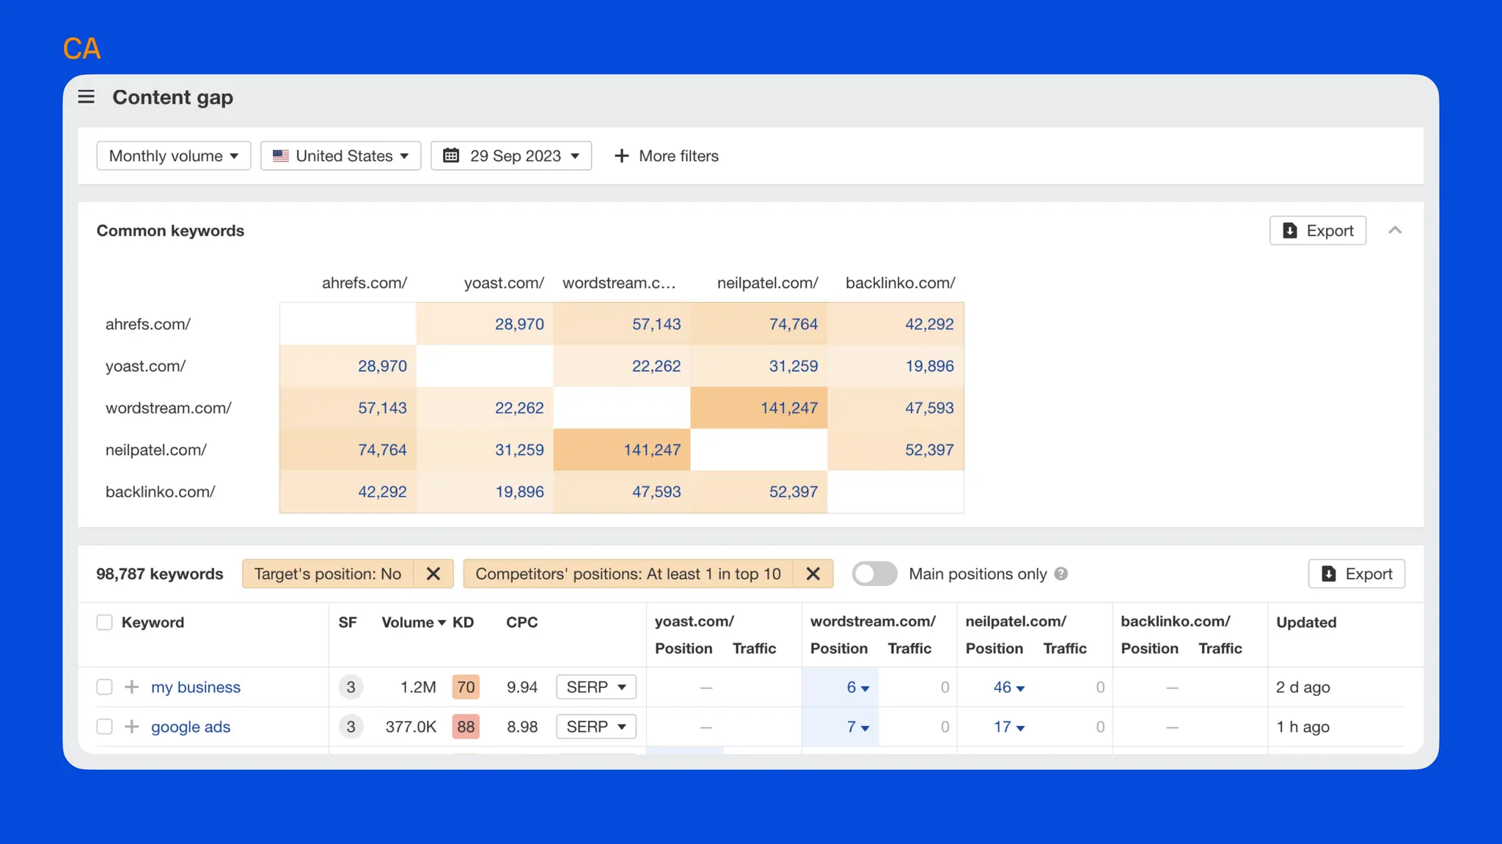Expand 'google ads' row with plus icon
This screenshot has width=1502, height=844.
(x=132, y=727)
